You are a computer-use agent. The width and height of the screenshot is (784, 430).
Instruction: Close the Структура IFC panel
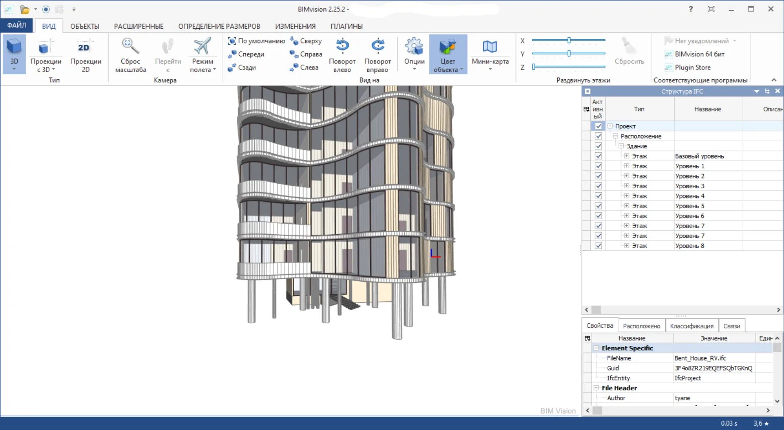click(777, 91)
